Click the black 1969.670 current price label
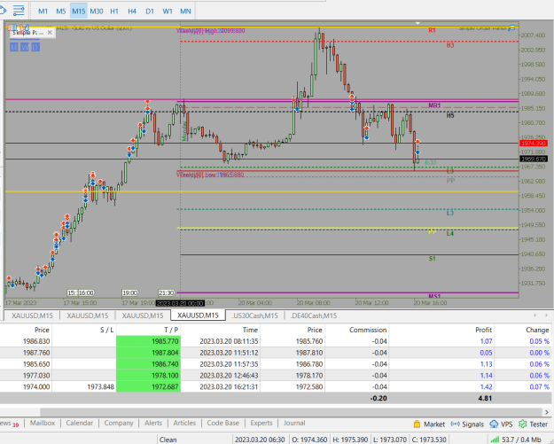 point(534,159)
